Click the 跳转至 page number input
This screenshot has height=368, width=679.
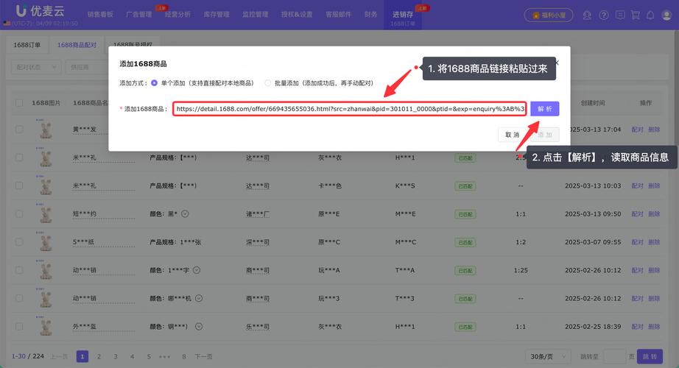click(x=614, y=356)
